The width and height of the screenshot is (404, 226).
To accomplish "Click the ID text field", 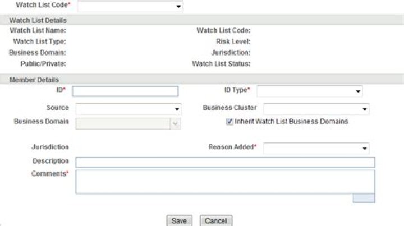I will point(125,91).
